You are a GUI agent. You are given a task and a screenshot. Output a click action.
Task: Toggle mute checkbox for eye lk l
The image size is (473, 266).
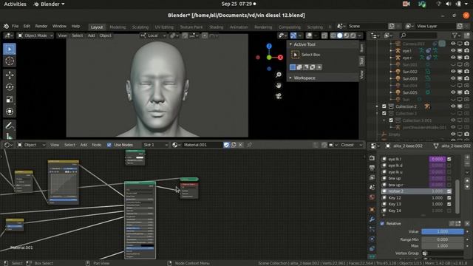coord(449,159)
